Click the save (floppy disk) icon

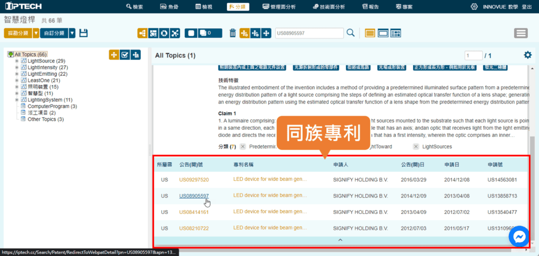click(x=83, y=33)
